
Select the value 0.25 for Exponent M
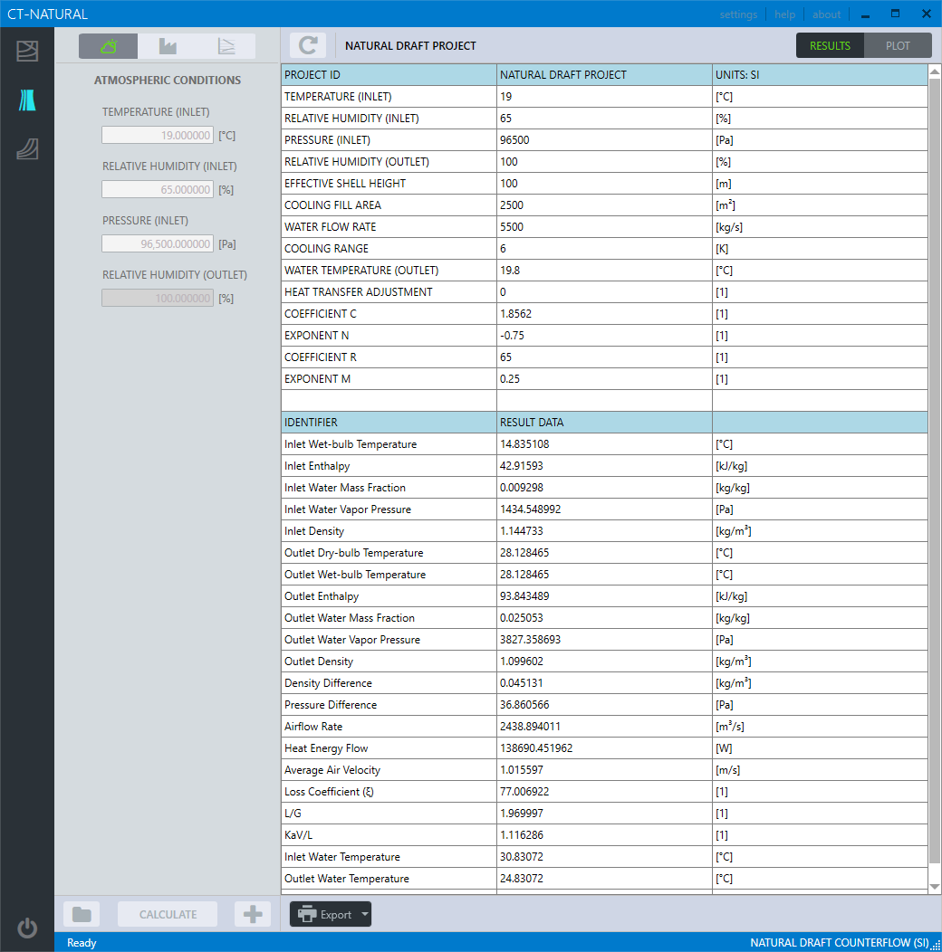click(x=510, y=379)
